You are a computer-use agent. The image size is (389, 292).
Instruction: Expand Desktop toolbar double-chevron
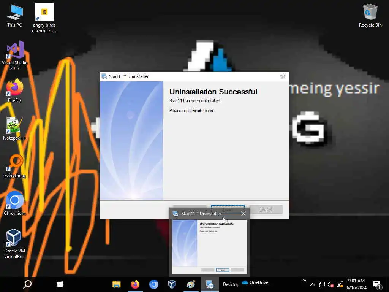point(304,281)
